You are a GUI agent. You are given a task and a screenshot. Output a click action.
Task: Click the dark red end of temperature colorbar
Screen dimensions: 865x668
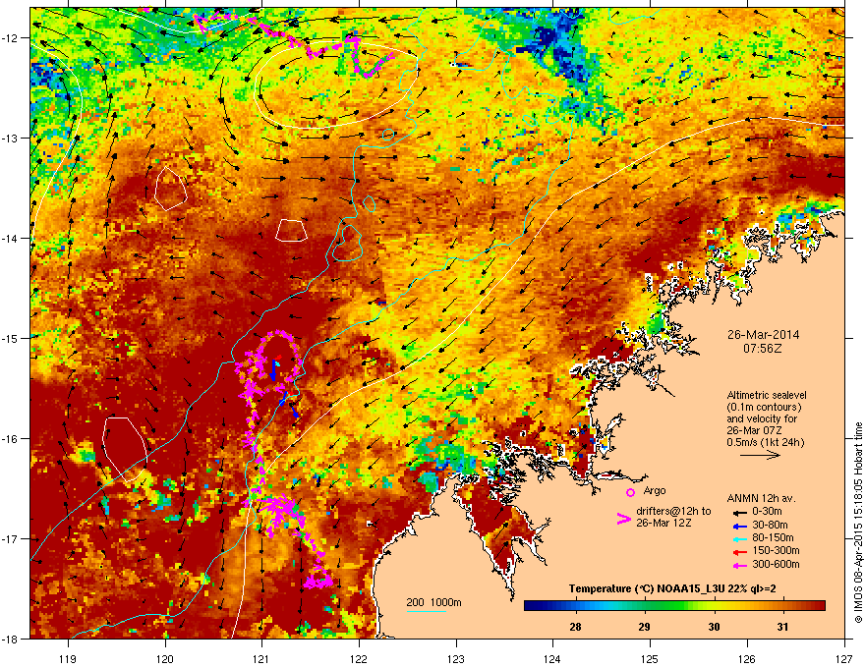pyautogui.click(x=819, y=606)
